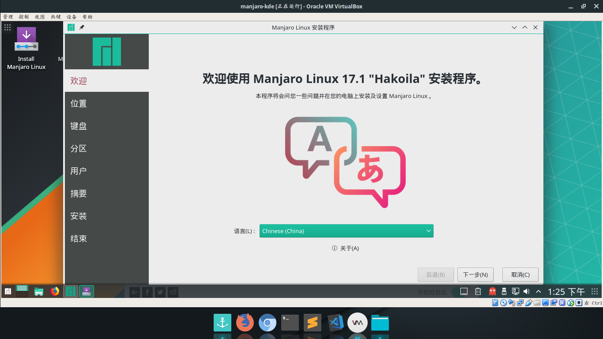
Task: Click the Twitter social icon
Action: point(160,292)
